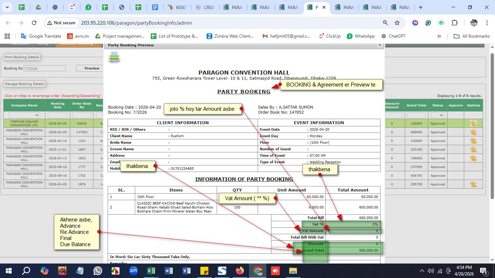This screenshot has width=495, height=278.
Task: Open the ClickUp bookmark
Action: 330,36
